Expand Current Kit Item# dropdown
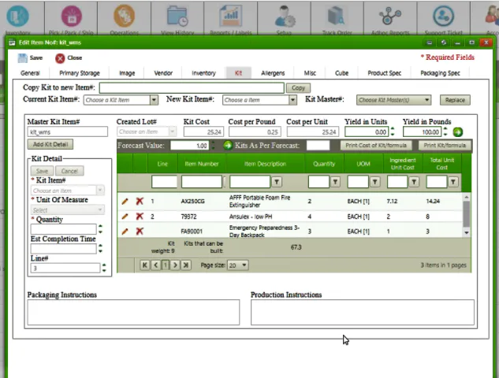This screenshot has height=378, width=499. pyautogui.click(x=154, y=100)
